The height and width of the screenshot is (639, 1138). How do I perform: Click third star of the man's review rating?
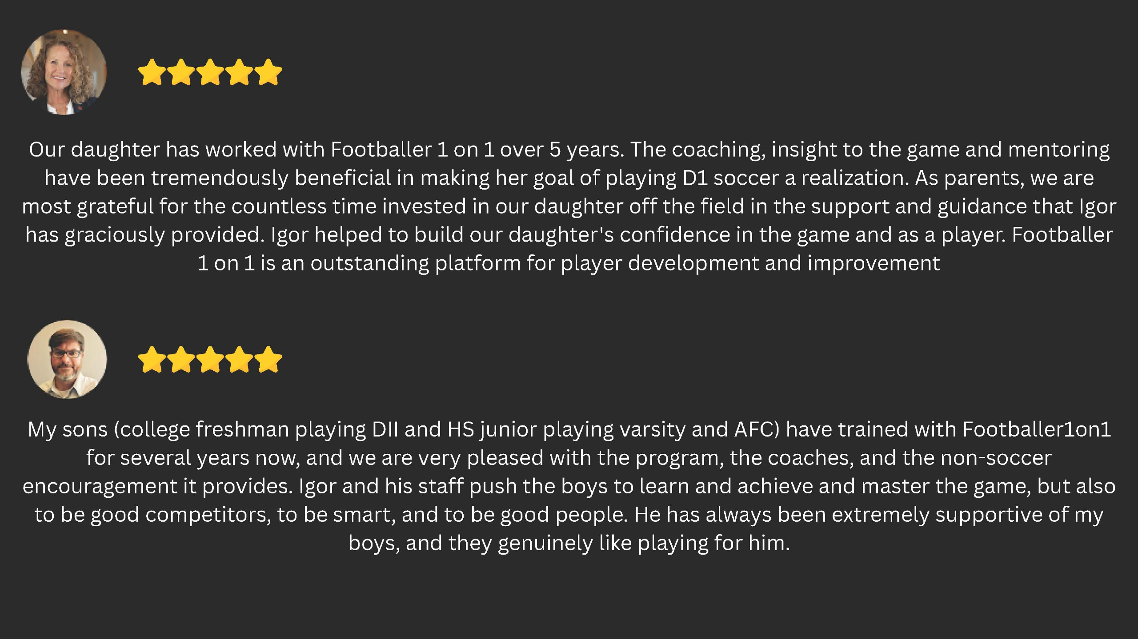[210, 359]
